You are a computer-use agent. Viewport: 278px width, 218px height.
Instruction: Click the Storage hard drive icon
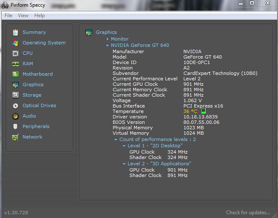click(15, 95)
